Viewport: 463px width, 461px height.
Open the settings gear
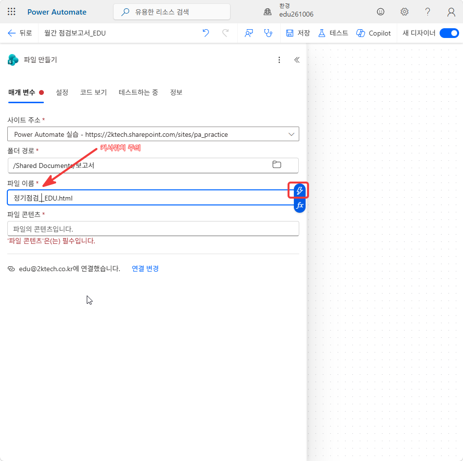click(x=404, y=12)
